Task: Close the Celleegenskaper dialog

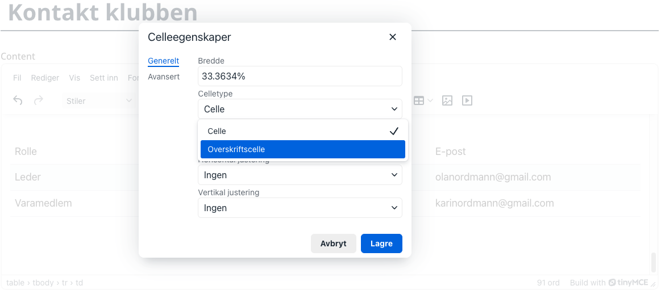Action: pyautogui.click(x=392, y=37)
